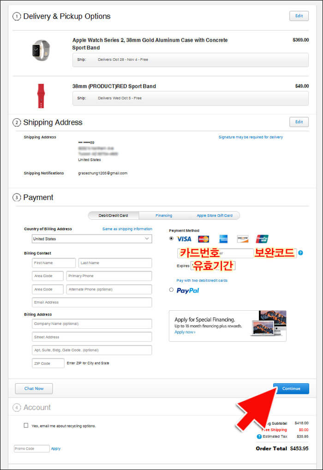
Task: Click Apply now for Special Financing
Action: pyautogui.click(x=185, y=332)
